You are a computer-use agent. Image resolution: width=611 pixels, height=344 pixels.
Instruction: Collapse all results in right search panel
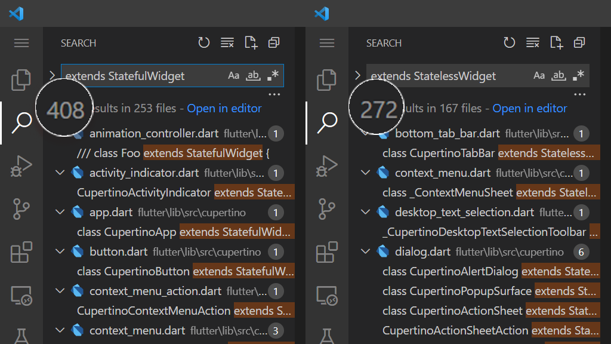tap(579, 42)
